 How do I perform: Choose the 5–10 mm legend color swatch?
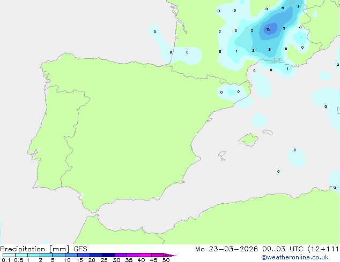point(58,255)
